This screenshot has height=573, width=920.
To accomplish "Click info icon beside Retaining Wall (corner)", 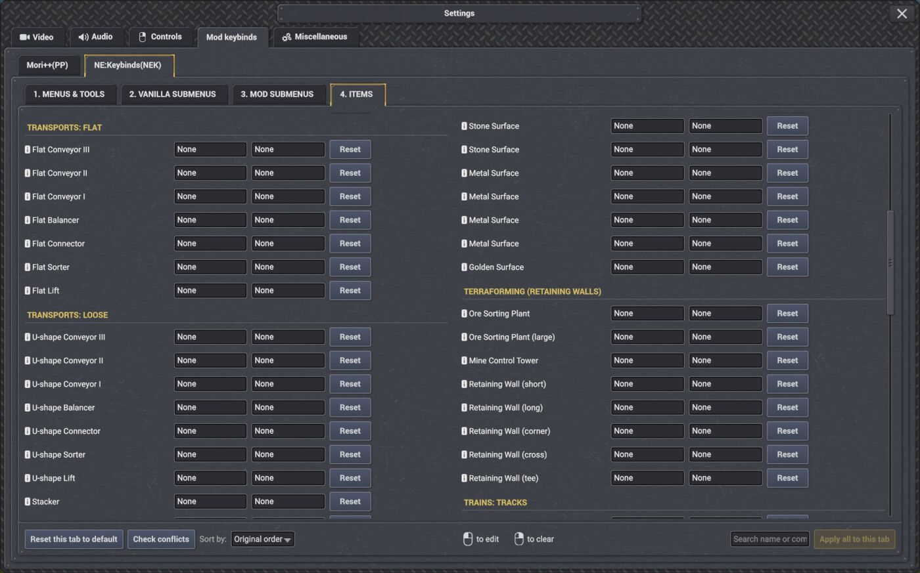I will (x=465, y=432).
